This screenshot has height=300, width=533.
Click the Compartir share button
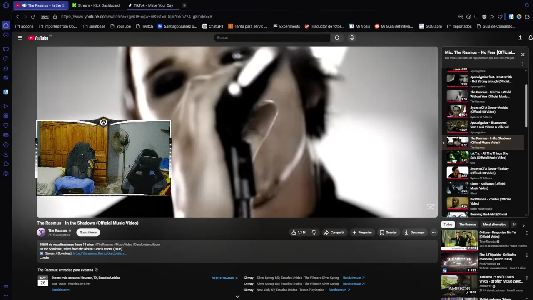[334, 232]
